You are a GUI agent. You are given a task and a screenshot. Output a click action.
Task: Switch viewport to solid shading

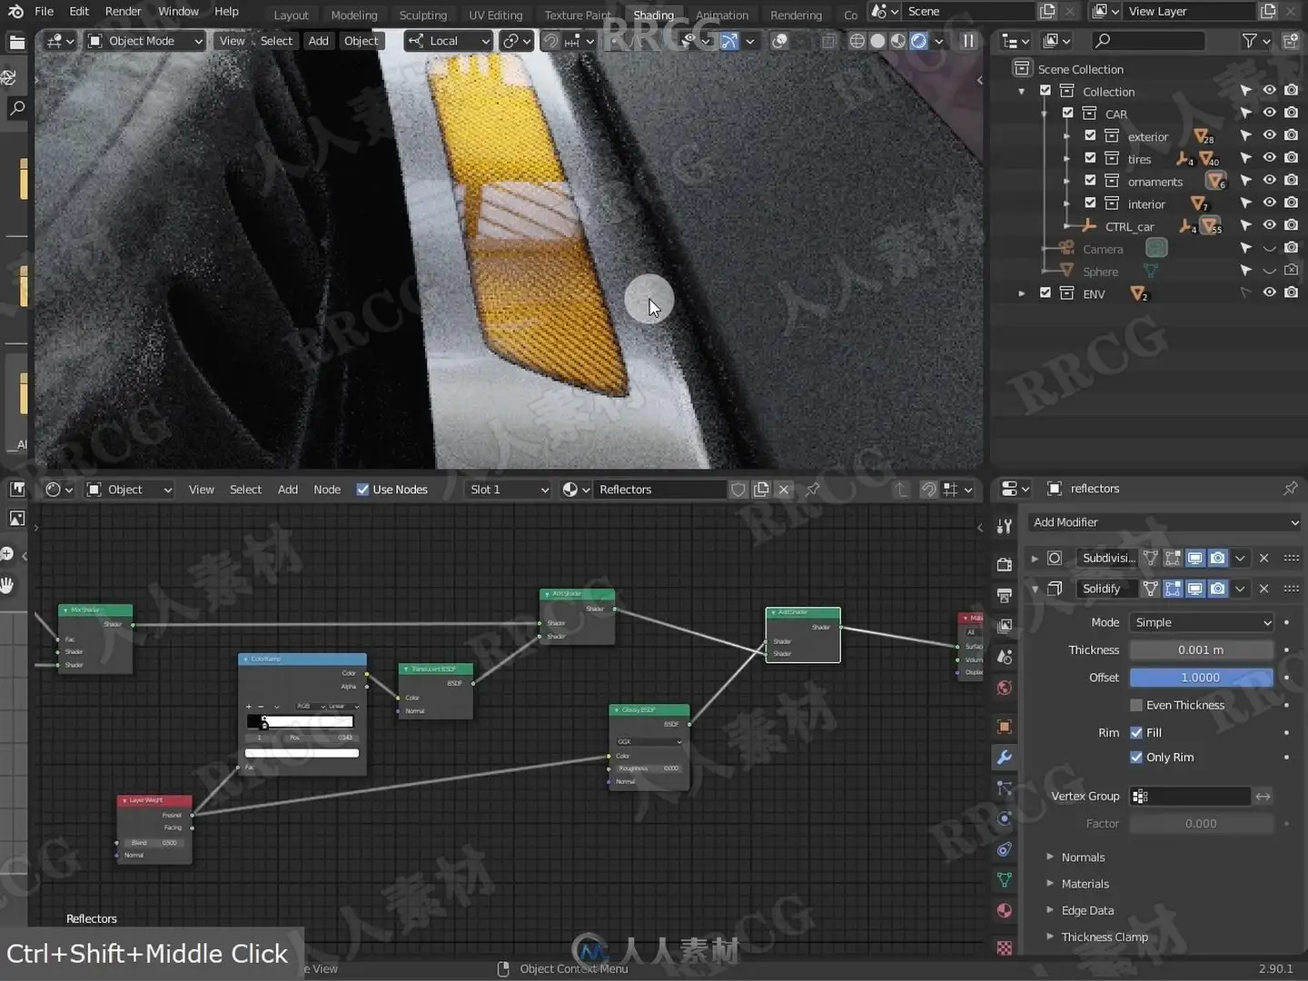coord(877,41)
